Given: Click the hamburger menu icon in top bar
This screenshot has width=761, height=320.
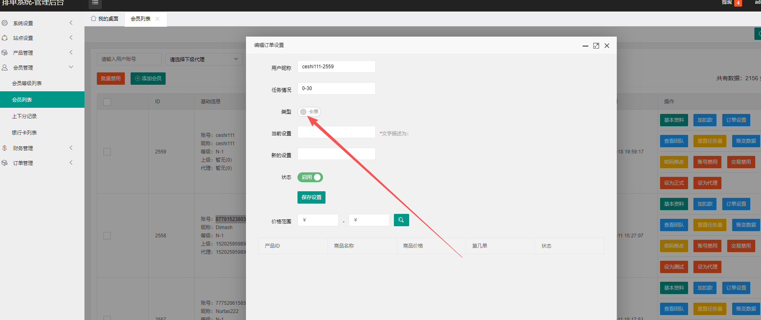Looking at the screenshot, I should [x=95, y=3].
